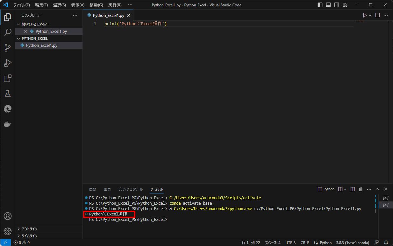Click line number 1 in gutter

tap(95, 24)
